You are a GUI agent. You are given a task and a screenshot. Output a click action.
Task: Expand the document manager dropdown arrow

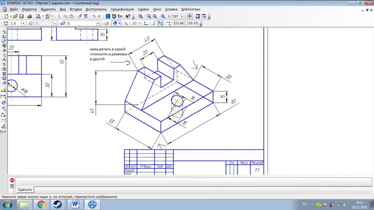[x=52, y=16]
